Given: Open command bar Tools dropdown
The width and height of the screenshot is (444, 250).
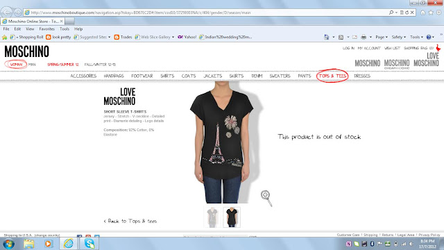Looking at the screenshot, I should (416, 37).
